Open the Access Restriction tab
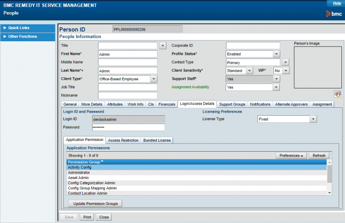345x223 pixels. point(124,140)
